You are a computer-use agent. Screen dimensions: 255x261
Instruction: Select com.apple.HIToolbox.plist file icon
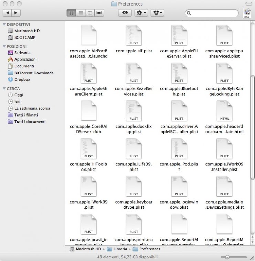(88, 149)
